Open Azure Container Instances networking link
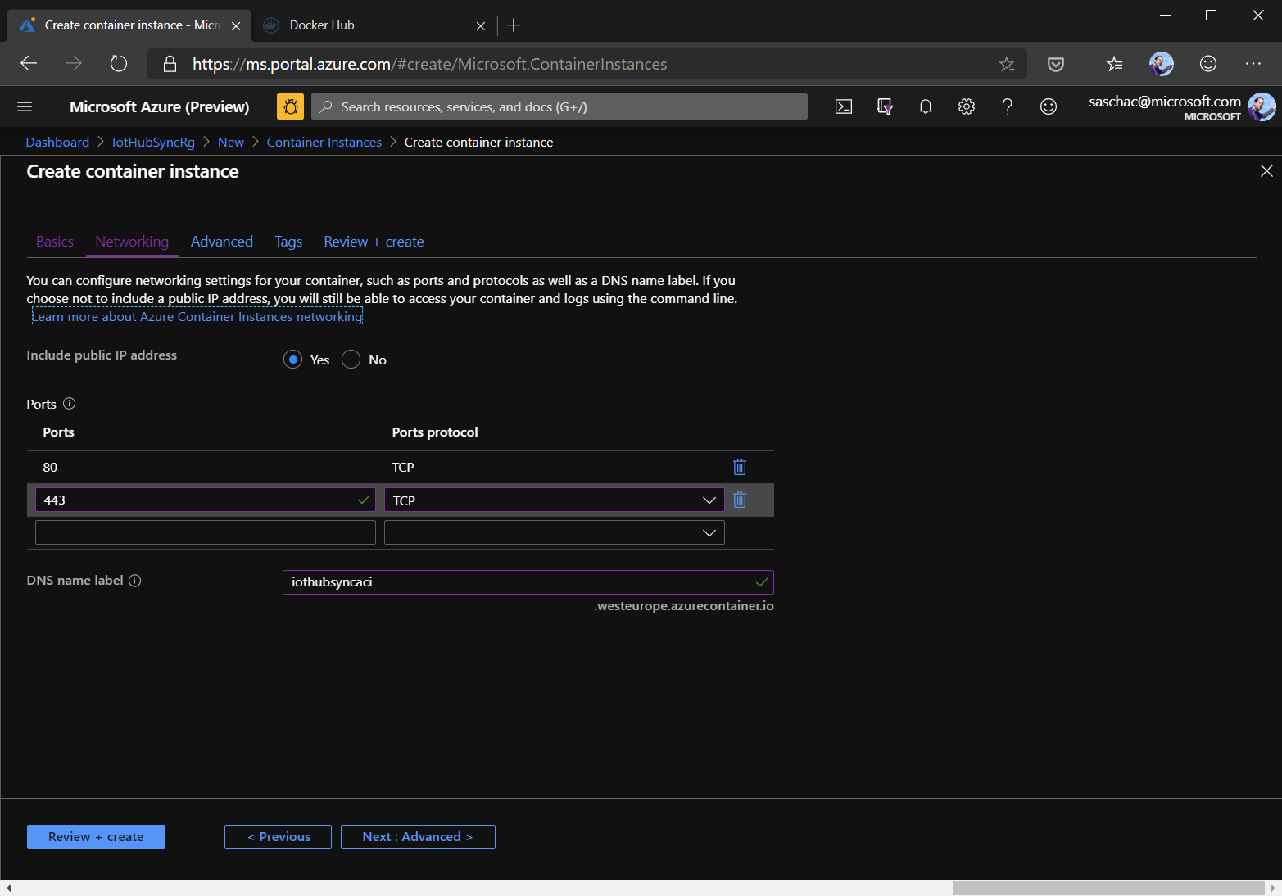This screenshot has height=896, width=1282. coord(197,316)
